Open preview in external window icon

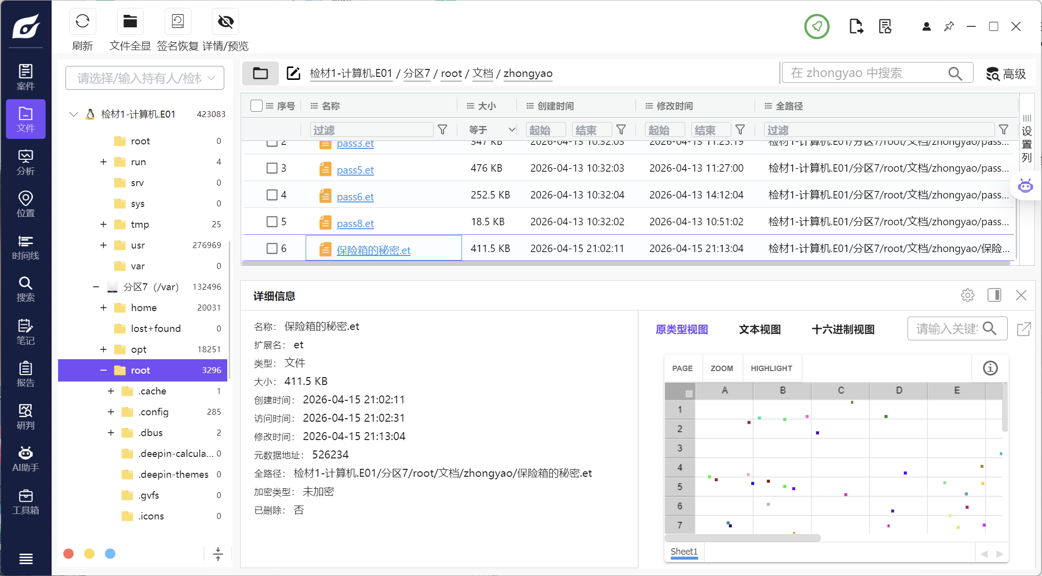[1024, 329]
